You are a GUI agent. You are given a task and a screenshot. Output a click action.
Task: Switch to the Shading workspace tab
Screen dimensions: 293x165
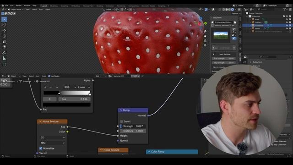click(100, 6)
